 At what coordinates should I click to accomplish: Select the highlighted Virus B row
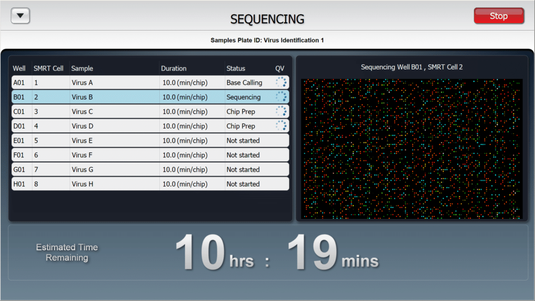(x=150, y=97)
